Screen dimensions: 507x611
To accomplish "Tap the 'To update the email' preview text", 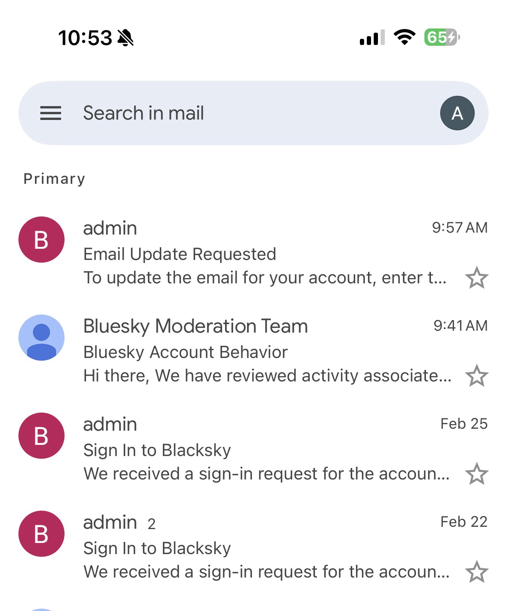I will (264, 278).
